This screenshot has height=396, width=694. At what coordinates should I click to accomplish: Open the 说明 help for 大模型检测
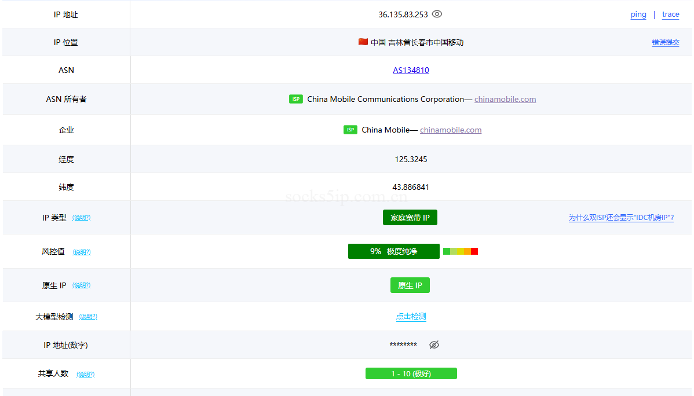click(x=88, y=317)
